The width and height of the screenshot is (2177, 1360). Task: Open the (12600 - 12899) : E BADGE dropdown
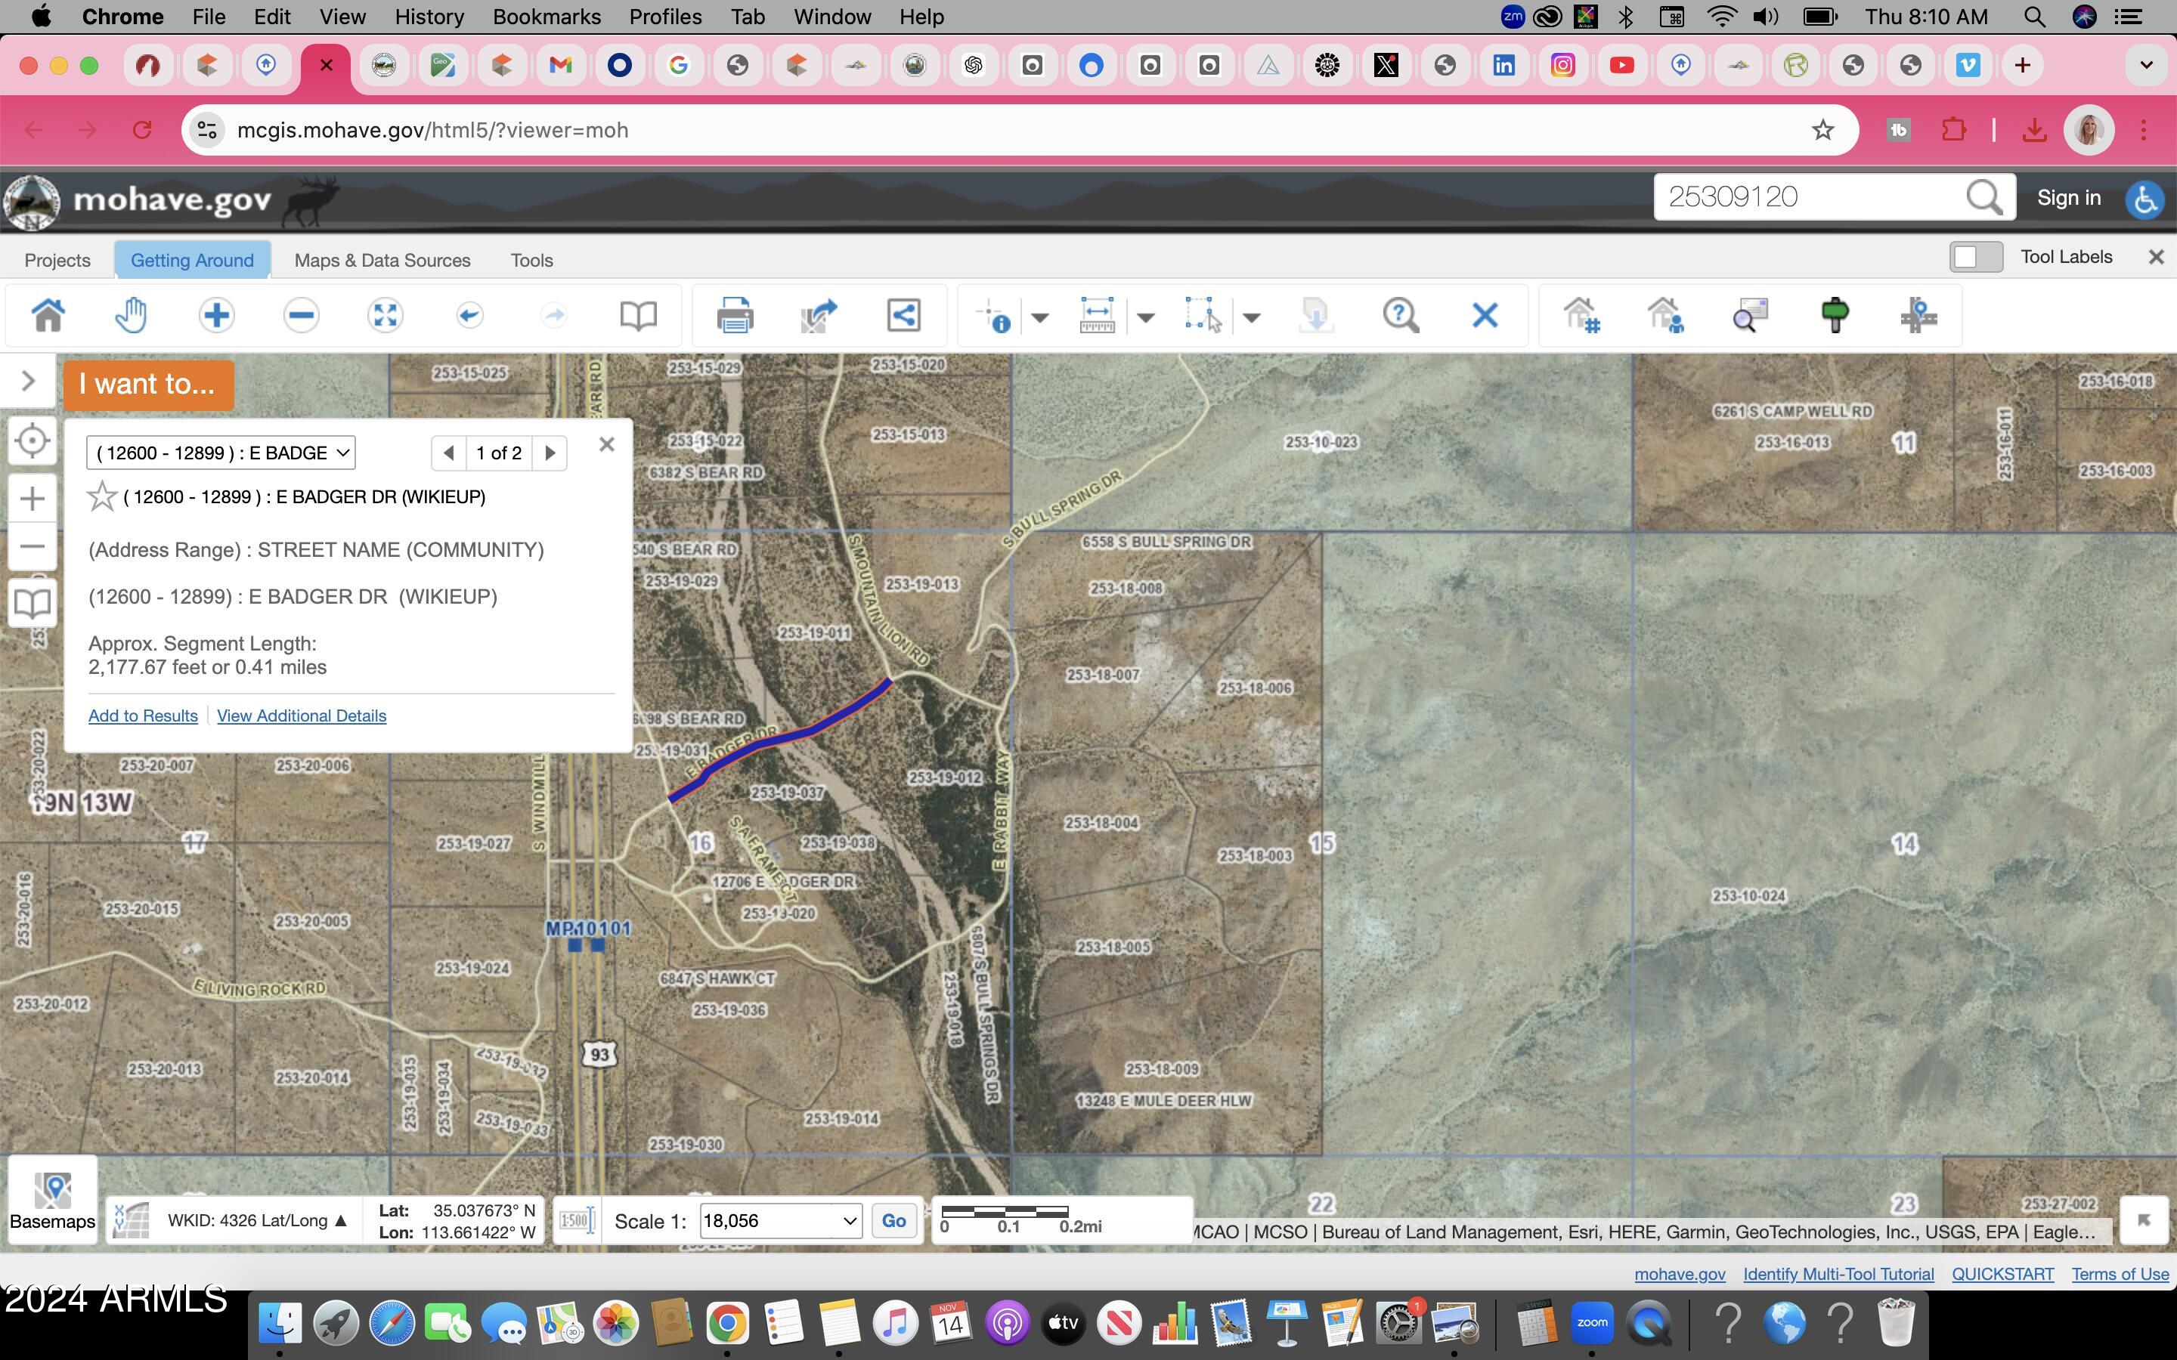point(221,453)
